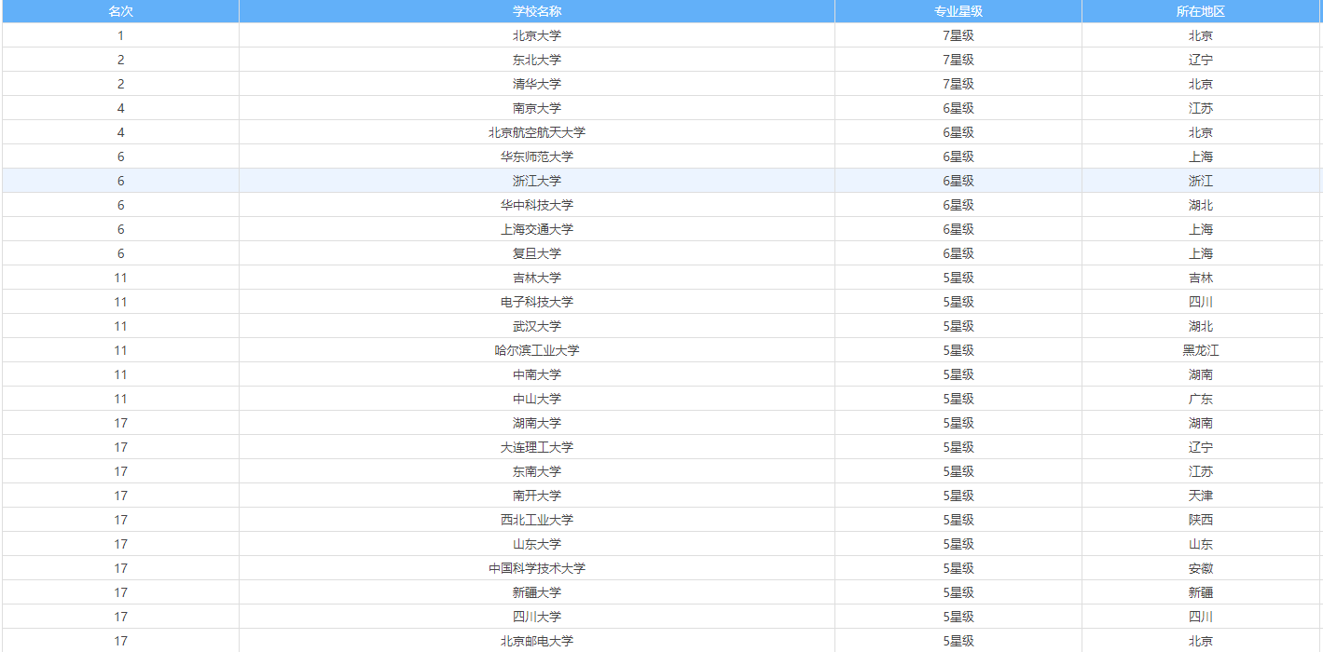1323x652 pixels.
Task: Click the 安徽 region cell
Action: point(1201,568)
